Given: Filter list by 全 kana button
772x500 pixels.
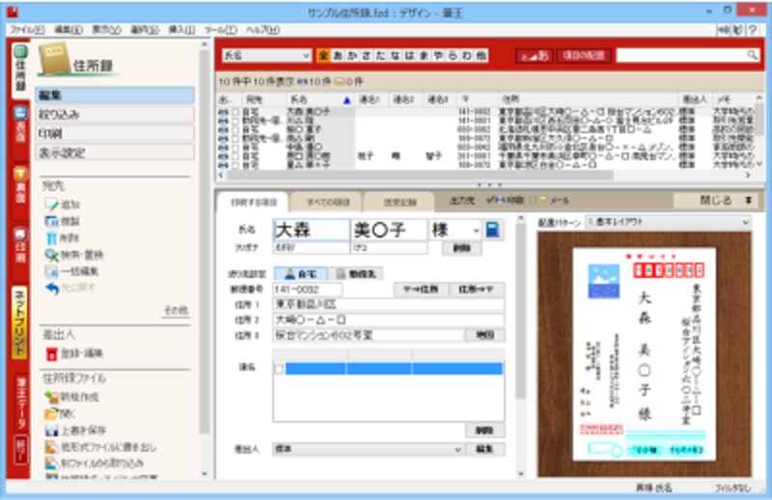Looking at the screenshot, I should (323, 55).
